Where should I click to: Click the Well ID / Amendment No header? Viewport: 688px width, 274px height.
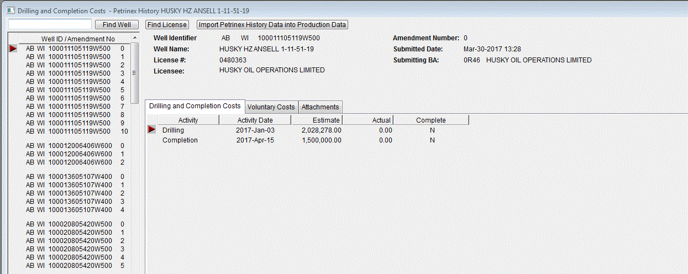78,39
